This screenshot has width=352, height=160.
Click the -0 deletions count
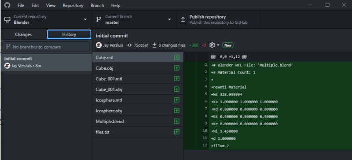[x=204, y=45]
